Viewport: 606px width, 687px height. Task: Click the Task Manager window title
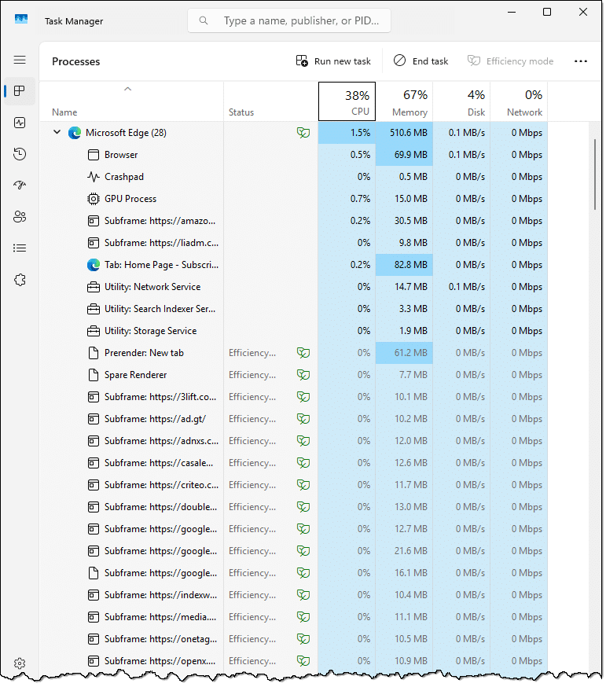click(x=74, y=21)
